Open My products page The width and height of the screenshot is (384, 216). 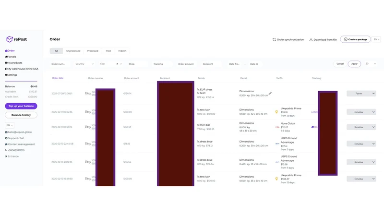click(13, 63)
